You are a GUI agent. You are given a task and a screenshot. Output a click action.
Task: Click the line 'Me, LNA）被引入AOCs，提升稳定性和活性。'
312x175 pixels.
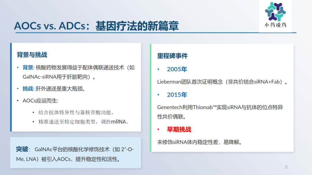(x=68, y=159)
